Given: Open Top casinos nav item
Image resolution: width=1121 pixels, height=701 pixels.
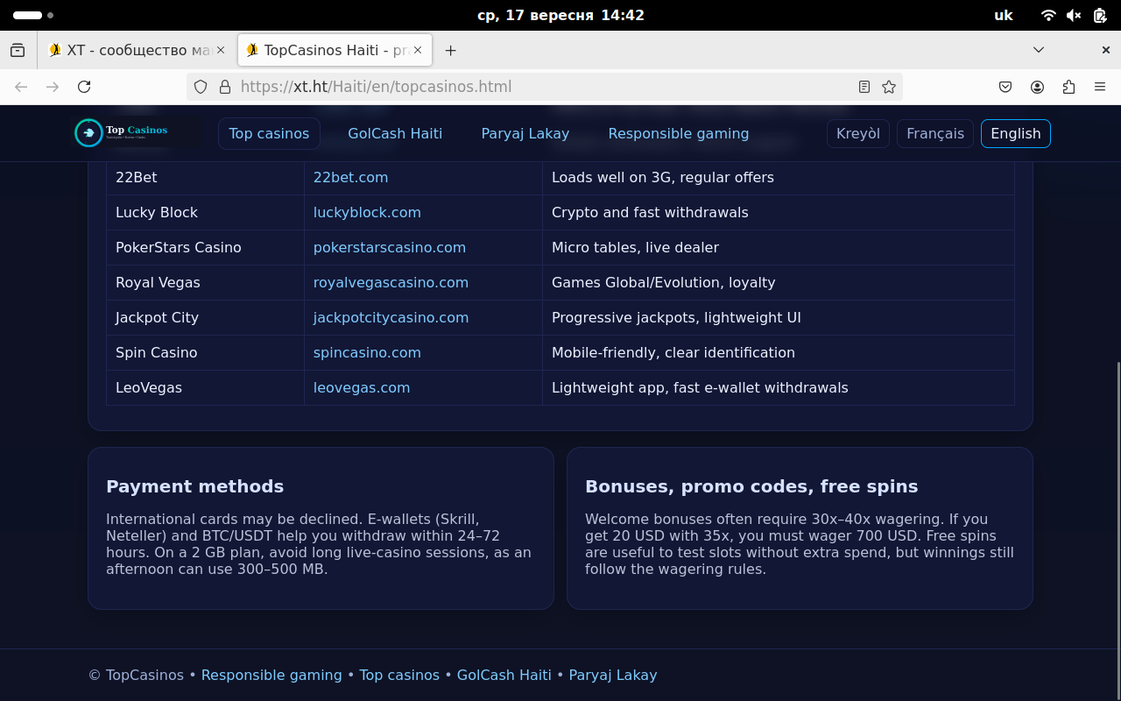Looking at the screenshot, I should pos(269,133).
